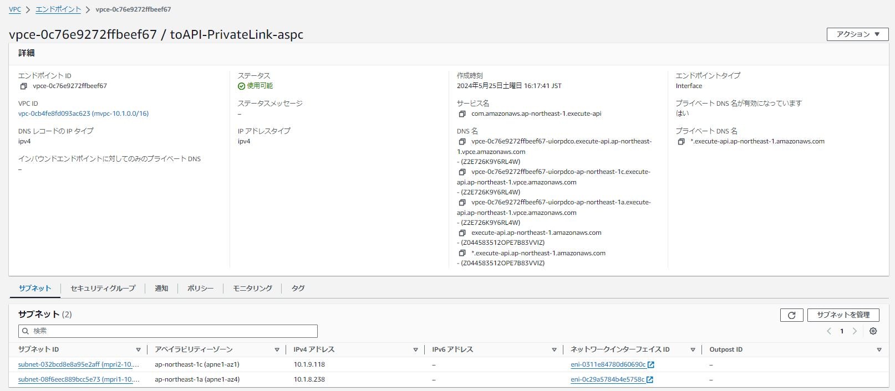Switch to セキュリティグループ tab
Screen dimensions: 895x391
tap(103, 289)
